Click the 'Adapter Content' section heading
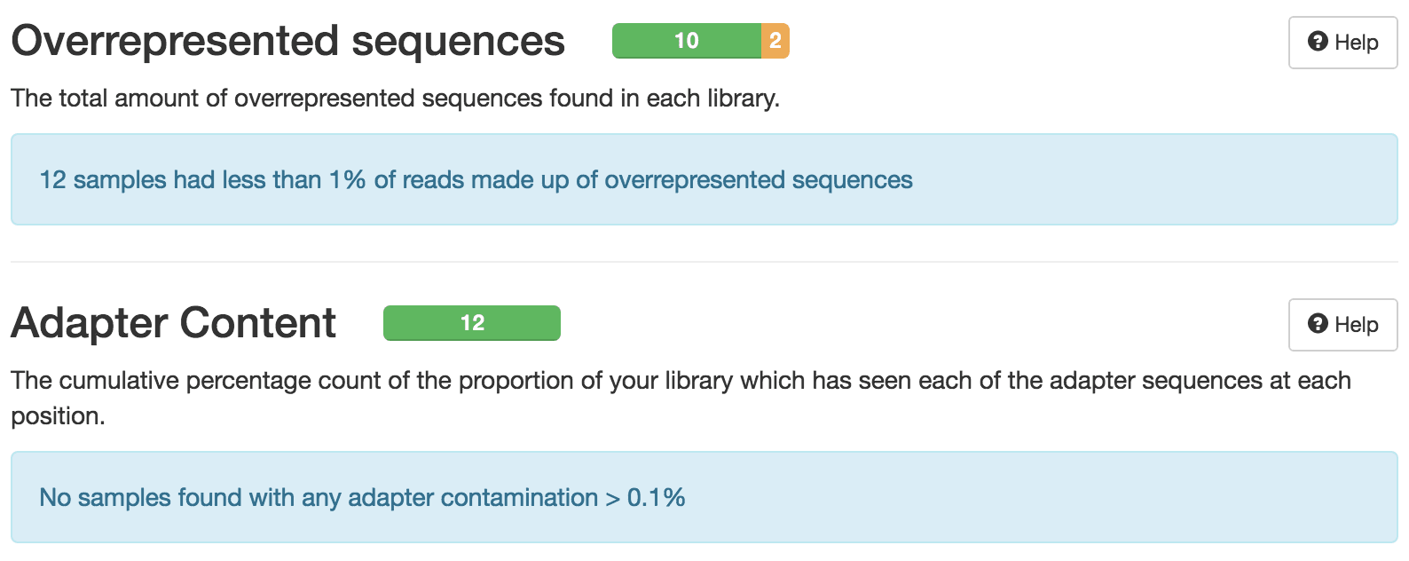This screenshot has width=1409, height=561. [173, 323]
